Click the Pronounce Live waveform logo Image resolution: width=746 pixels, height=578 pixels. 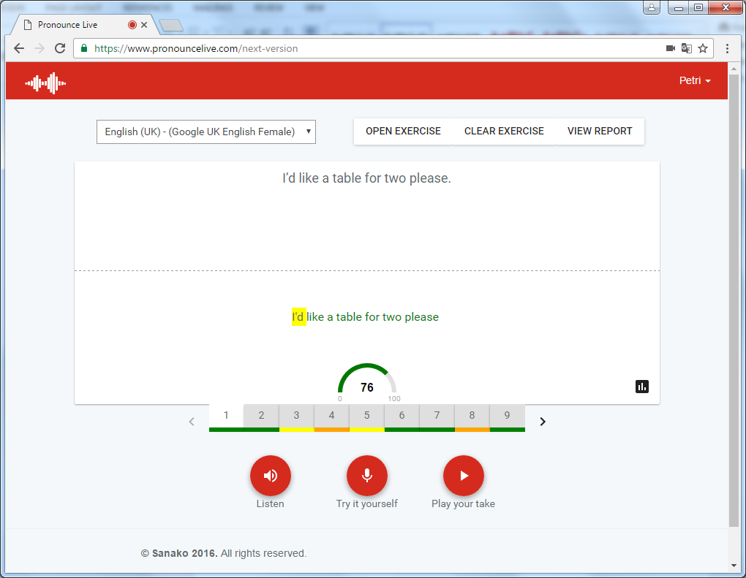tap(45, 83)
